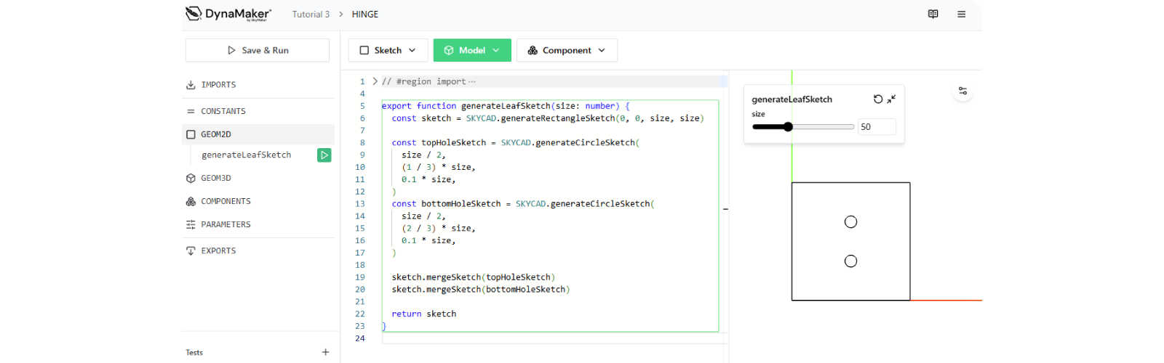
Task: Select the IMPORTS section
Action: point(218,85)
